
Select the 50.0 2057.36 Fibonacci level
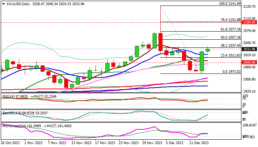pyautogui.click(x=231, y=37)
